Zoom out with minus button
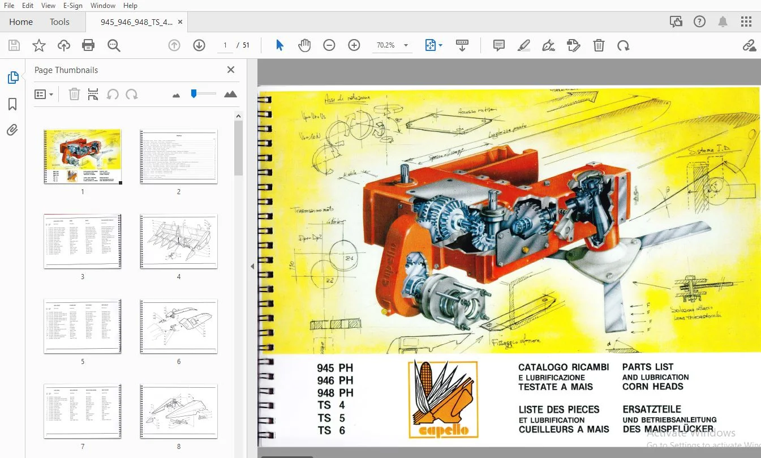 pyautogui.click(x=329, y=45)
